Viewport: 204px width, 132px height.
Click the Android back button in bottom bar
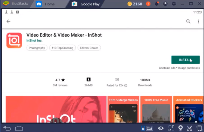7,128
